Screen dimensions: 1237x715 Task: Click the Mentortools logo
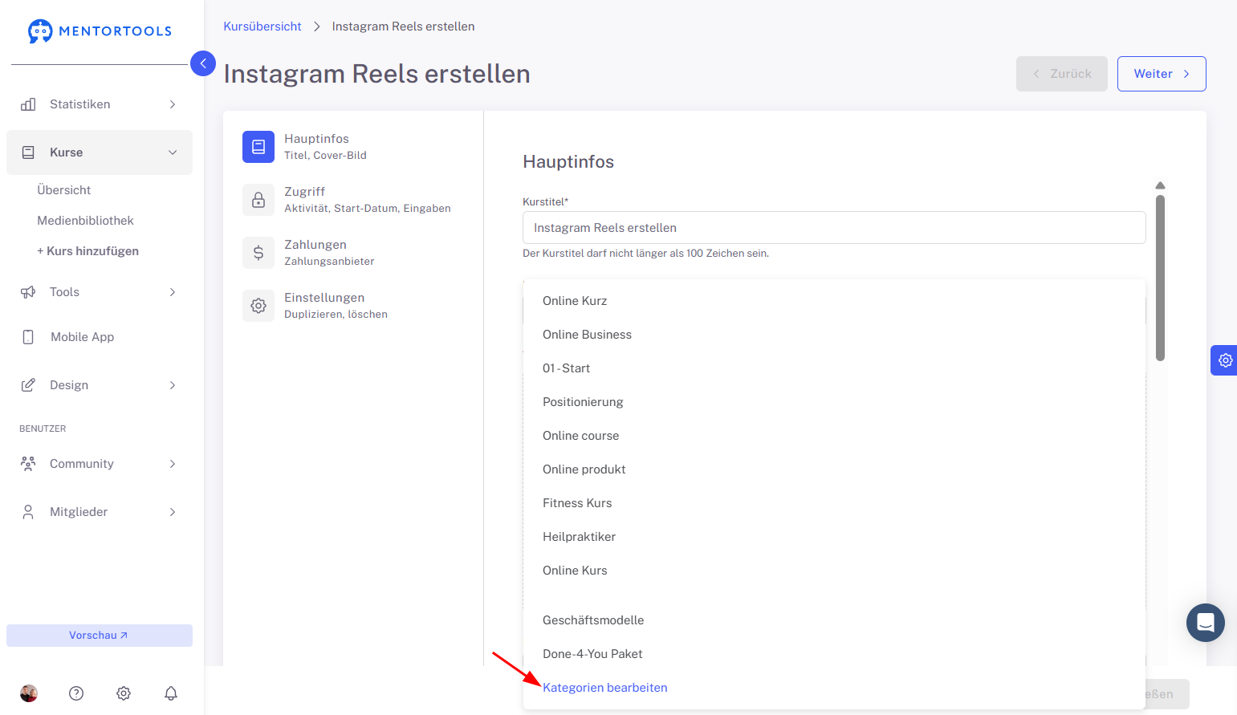point(100,31)
